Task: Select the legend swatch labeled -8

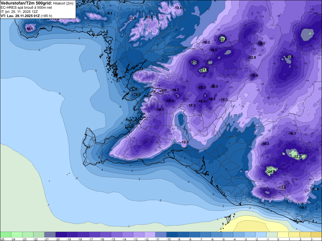Action: point(194,235)
